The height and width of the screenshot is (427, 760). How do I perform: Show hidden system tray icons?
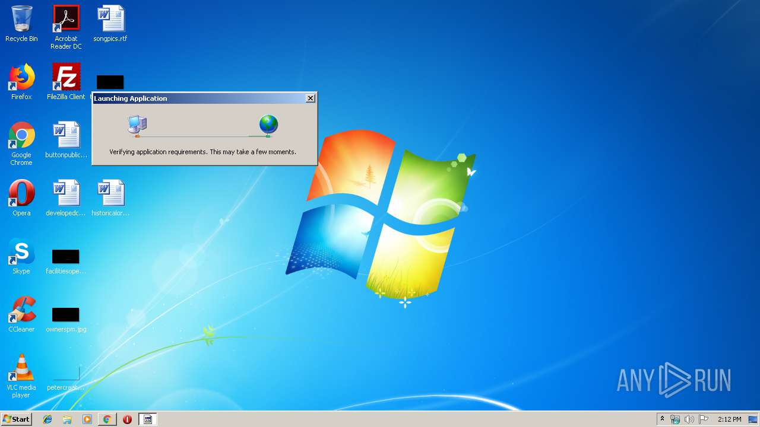[663, 419]
